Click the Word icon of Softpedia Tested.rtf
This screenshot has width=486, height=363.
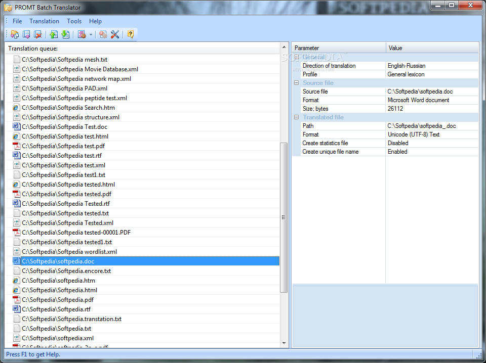pos(16,204)
